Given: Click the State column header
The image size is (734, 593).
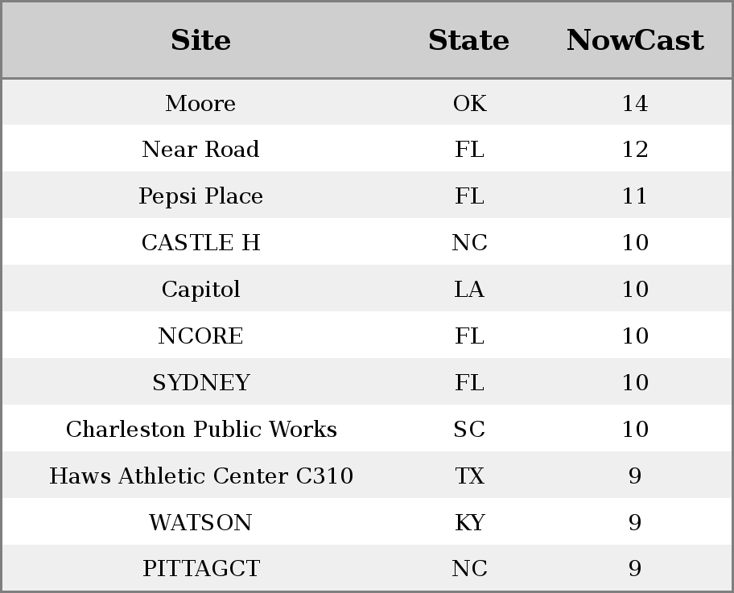Looking at the screenshot, I should 469,40.
